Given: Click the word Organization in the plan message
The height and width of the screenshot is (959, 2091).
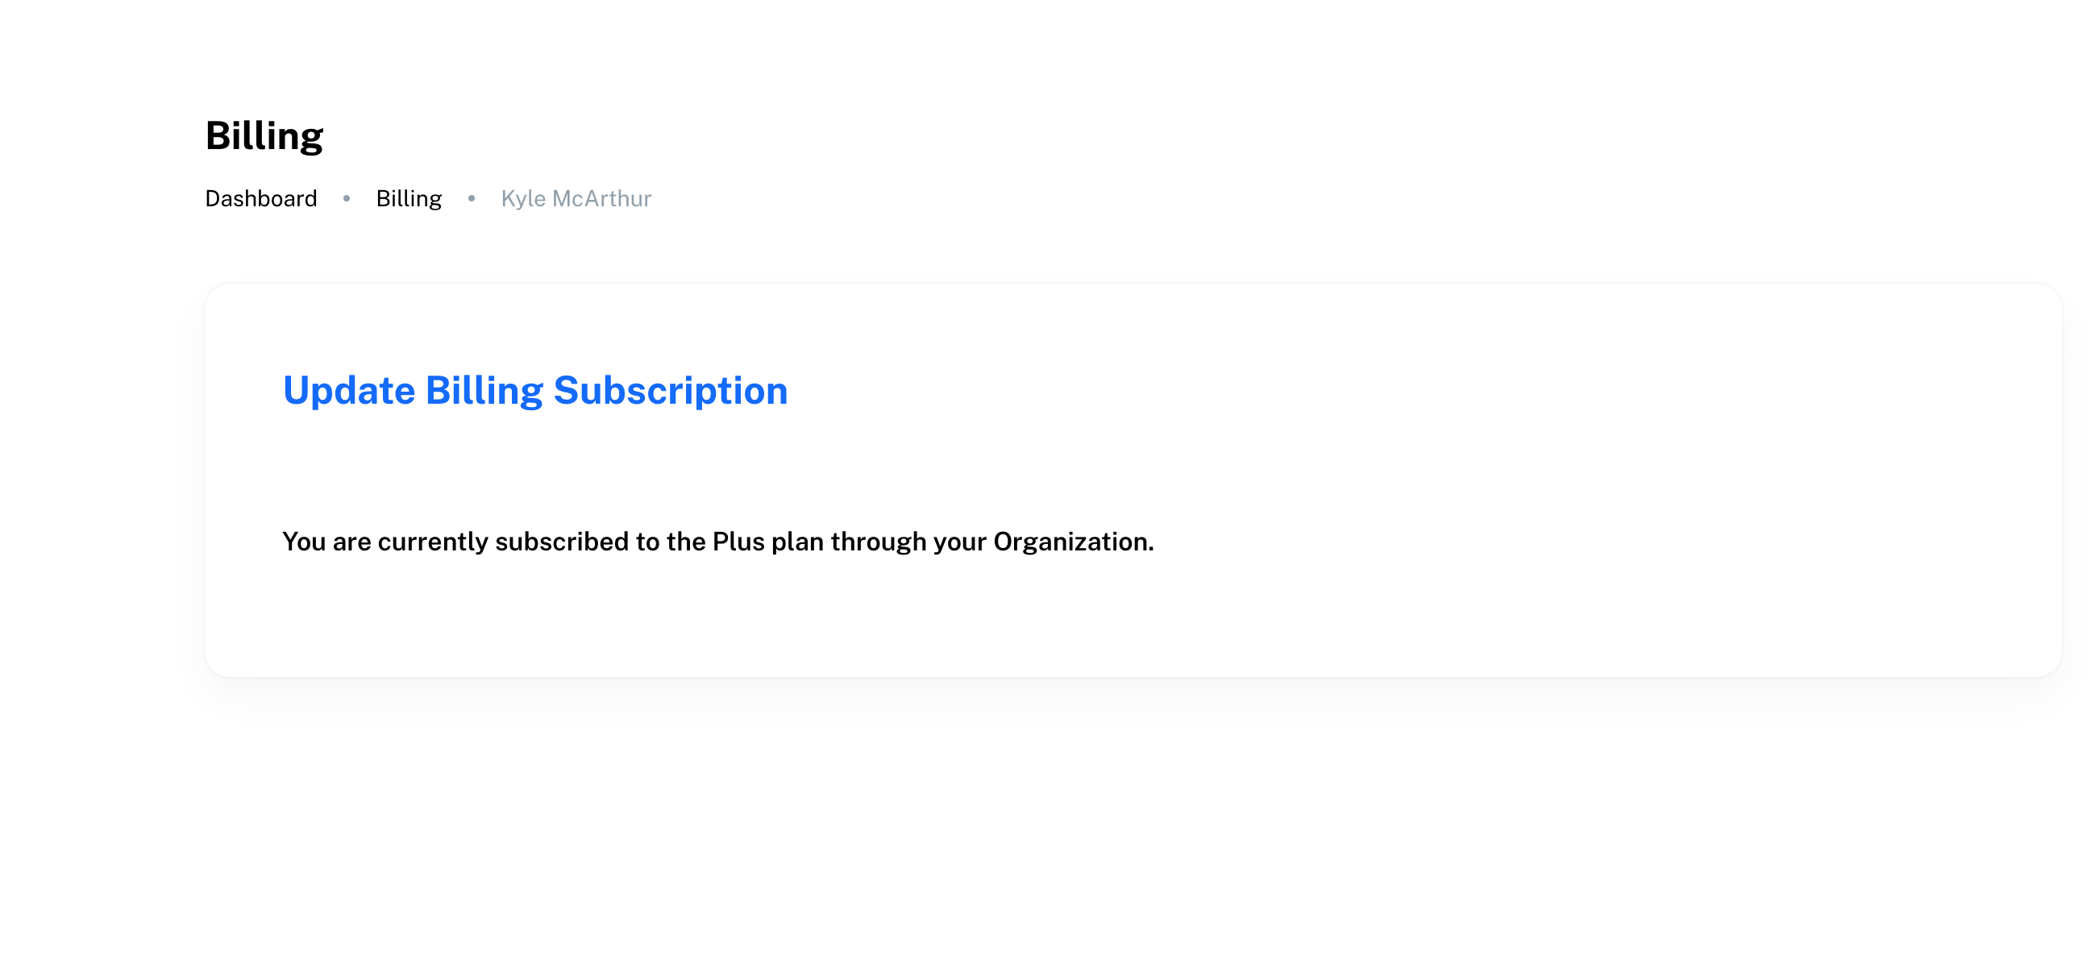Looking at the screenshot, I should [x=1073, y=542].
